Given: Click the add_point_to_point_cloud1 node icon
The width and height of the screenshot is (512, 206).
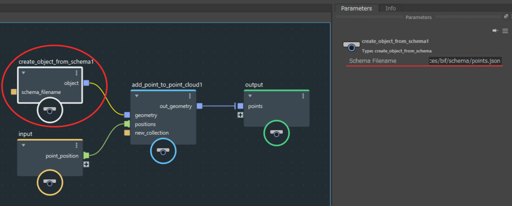Looking at the screenshot, I should [x=163, y=151].
